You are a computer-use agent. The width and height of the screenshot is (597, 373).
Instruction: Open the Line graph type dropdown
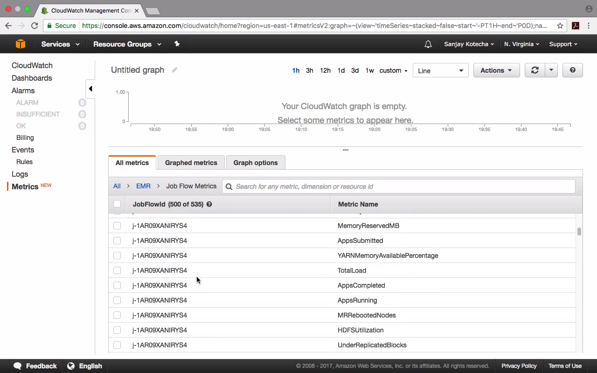click(x=440, y=70)
